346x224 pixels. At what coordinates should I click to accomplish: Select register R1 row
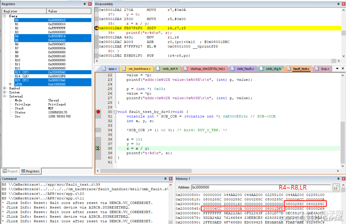click(x=53, y=24)
